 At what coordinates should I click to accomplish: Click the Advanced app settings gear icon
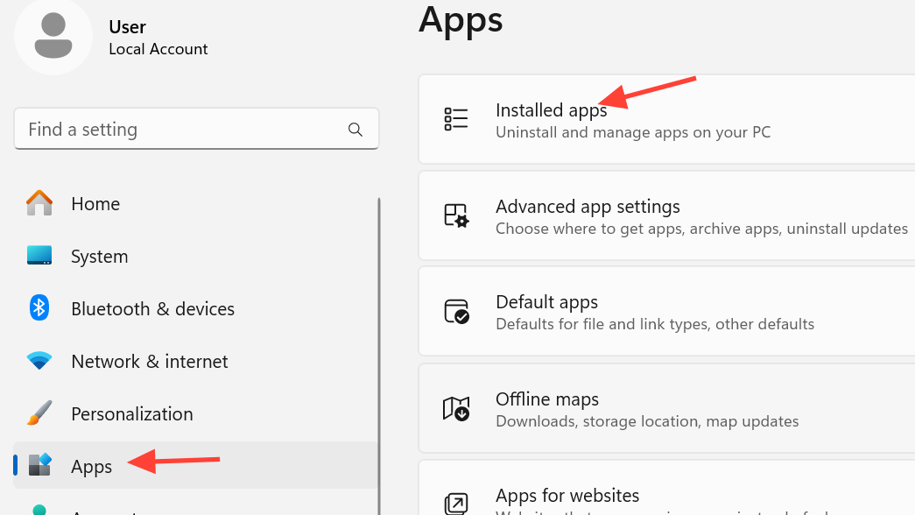click(456, 215)
